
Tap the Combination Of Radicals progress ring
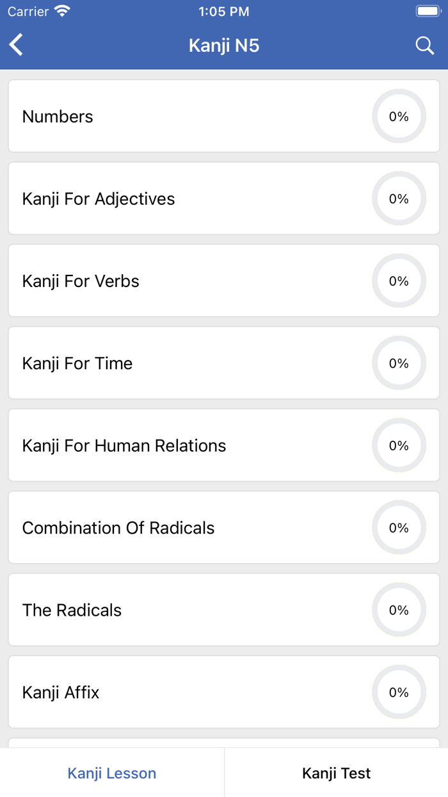click(399, 528)
